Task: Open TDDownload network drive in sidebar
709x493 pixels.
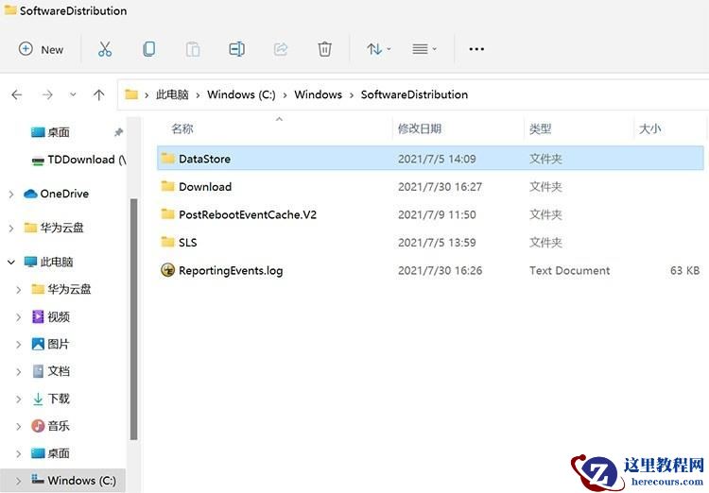Action: point(78,160)
